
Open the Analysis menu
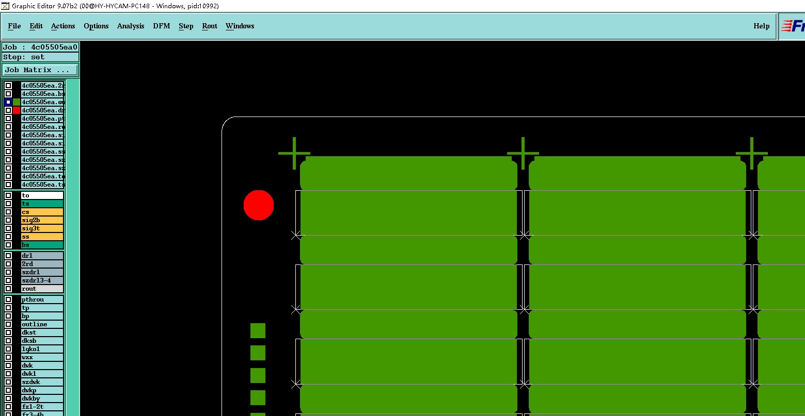(131, 26)
